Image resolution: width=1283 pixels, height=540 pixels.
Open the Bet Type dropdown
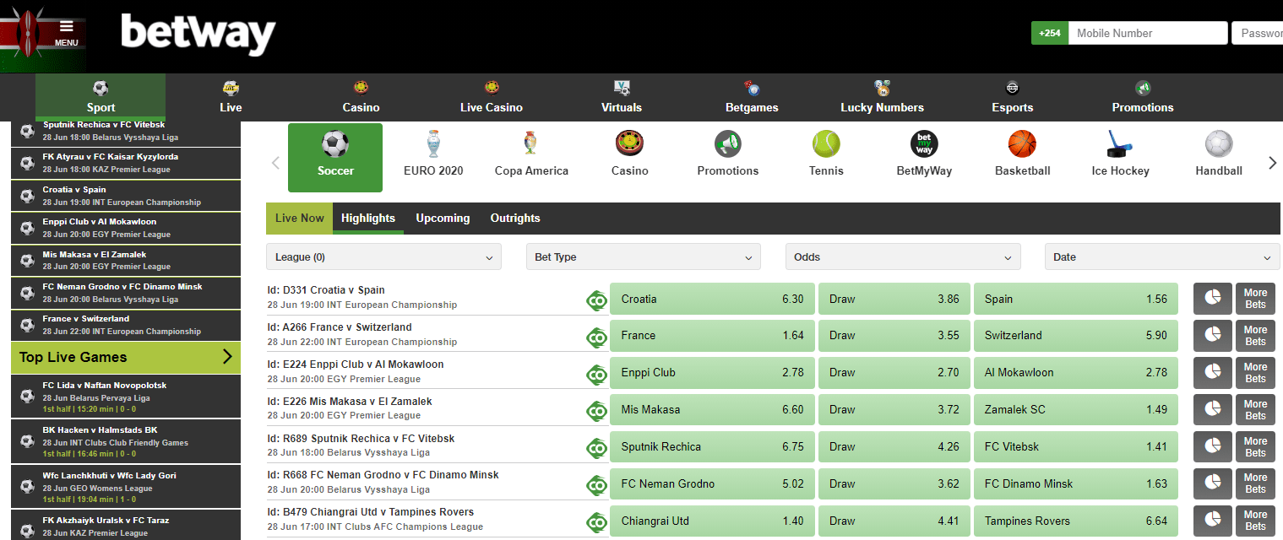click(643, 257)
